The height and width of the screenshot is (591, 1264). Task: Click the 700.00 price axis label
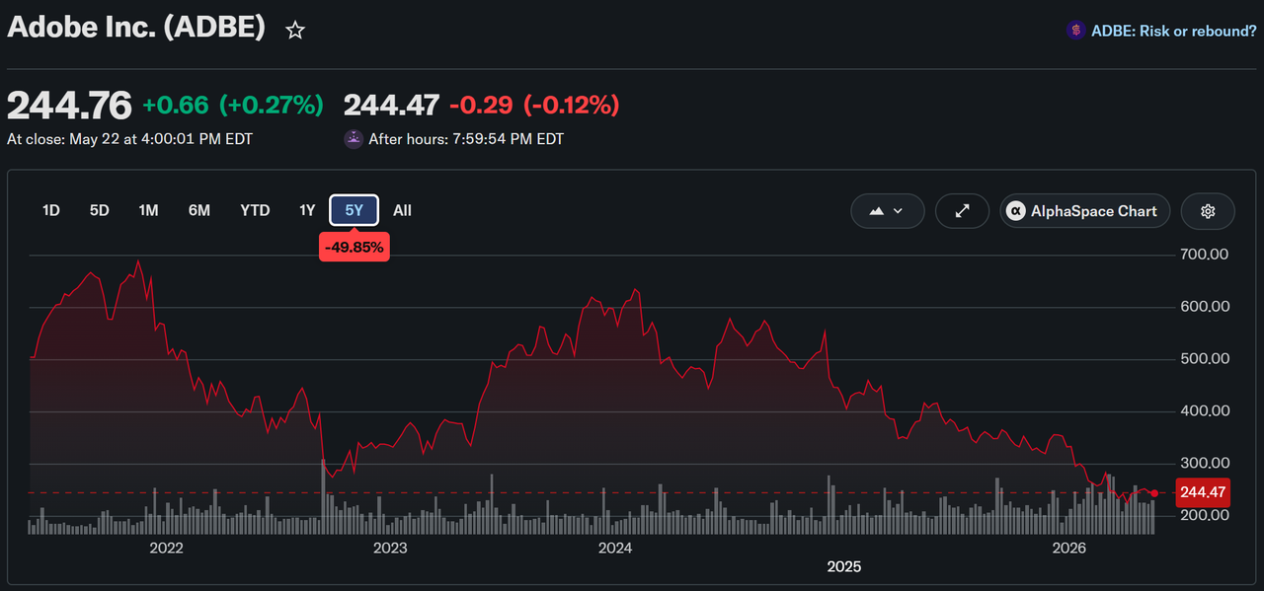coord(1205,255)
